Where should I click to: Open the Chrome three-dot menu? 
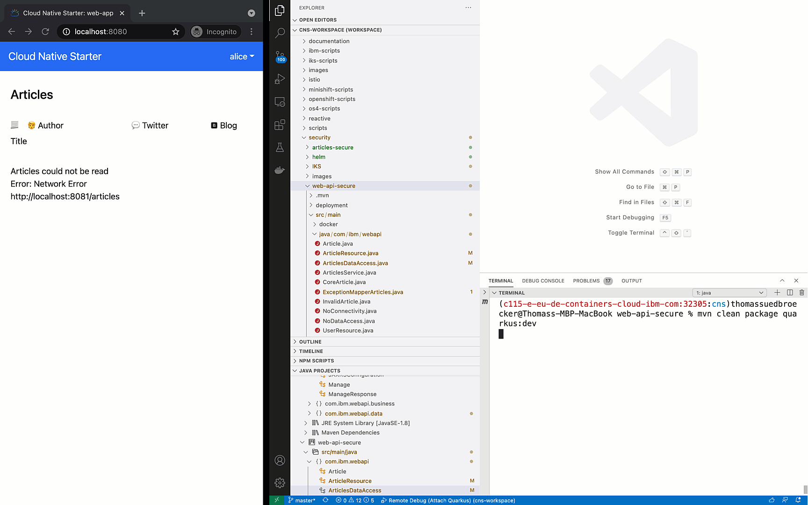(252, 32)
